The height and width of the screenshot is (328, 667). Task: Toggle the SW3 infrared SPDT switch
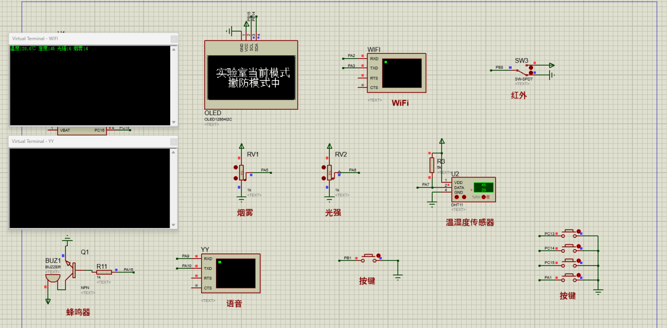click(531, 69)
